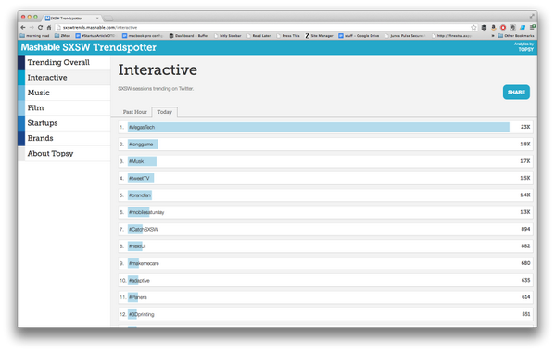Open the #tweetTV trend row

pyautogui.click(x=325, y=178)
